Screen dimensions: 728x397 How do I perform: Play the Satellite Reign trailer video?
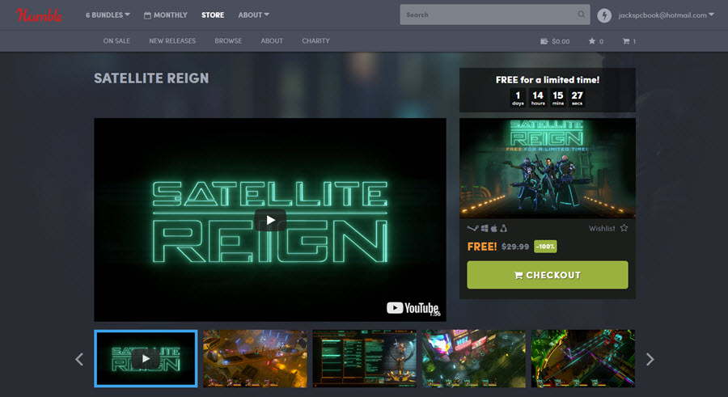pos(270,220)
